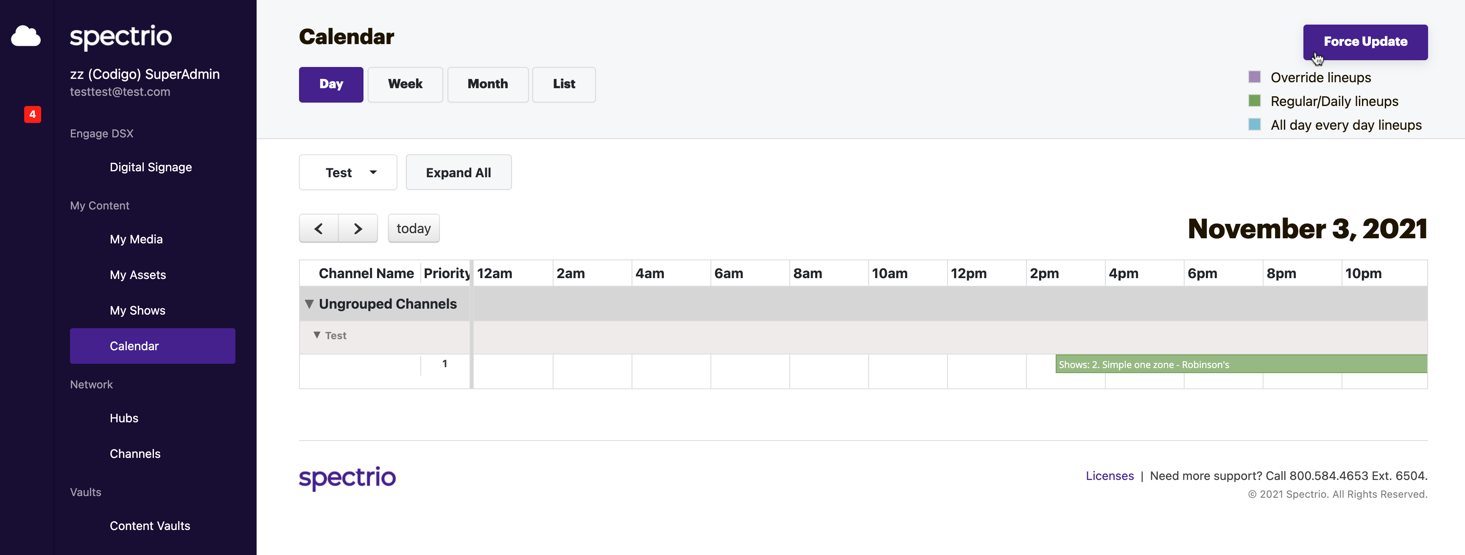Click the 4pm time column header
Image resolution: width=1465 pixels, height=555 pixels.
tap(1123, 273)
